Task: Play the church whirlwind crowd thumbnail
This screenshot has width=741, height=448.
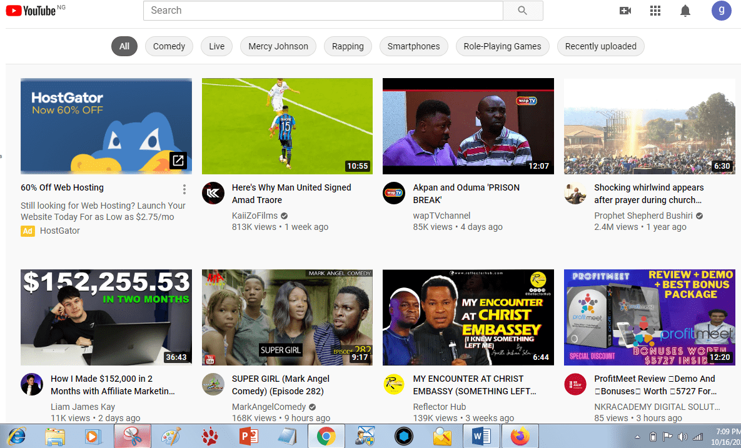Action: tap(649, 126)
